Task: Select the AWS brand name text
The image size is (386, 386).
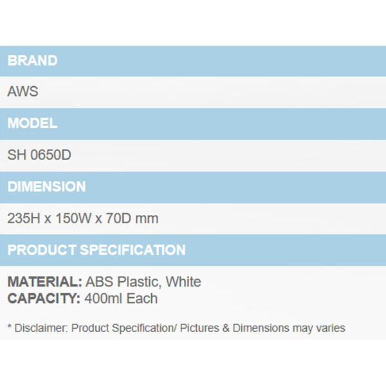Action: [x=23, y=92]
